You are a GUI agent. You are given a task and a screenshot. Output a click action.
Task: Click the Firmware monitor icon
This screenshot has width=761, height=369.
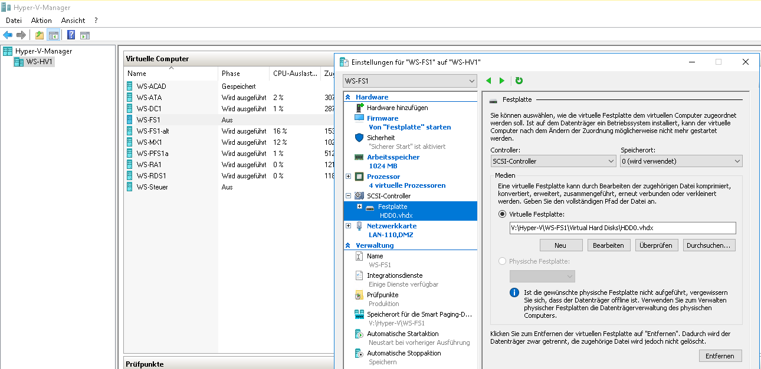pyautogui.click(x=359, y=118)
